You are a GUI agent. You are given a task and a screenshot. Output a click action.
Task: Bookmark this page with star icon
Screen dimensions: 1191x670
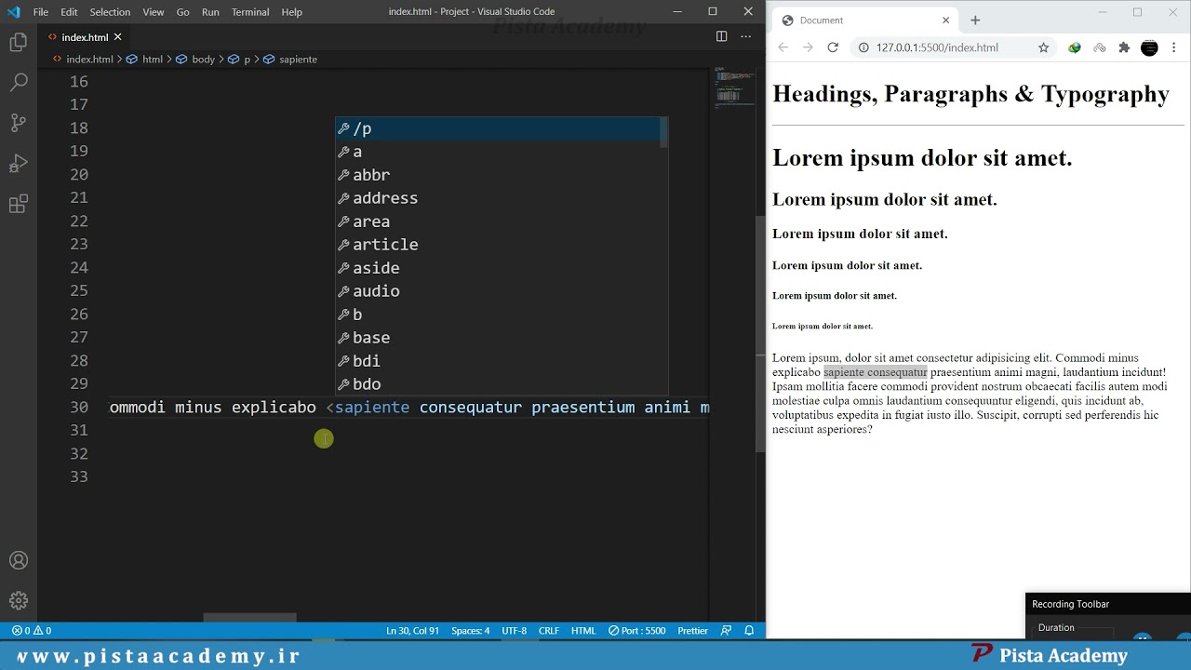tap(1043, 47)
